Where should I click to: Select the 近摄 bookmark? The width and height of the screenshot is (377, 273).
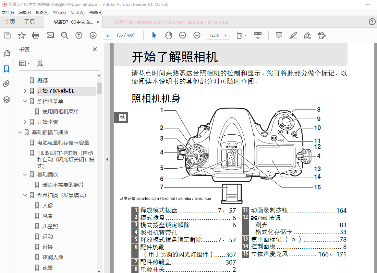pos(48,247)
